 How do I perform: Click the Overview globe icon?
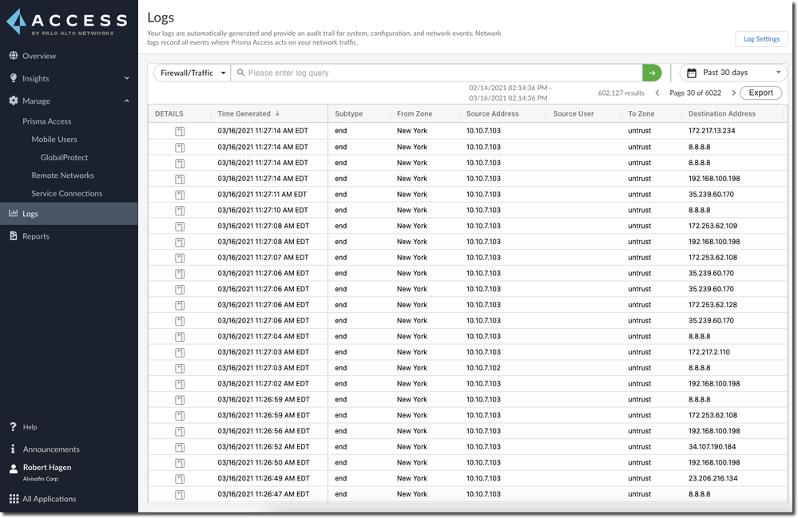[14, 55]
